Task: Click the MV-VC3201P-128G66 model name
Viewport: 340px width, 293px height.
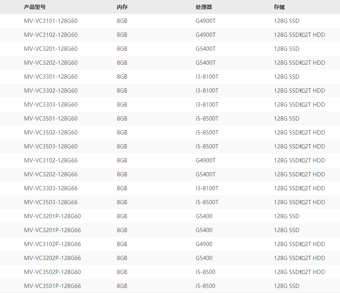Action: [52, 230]
